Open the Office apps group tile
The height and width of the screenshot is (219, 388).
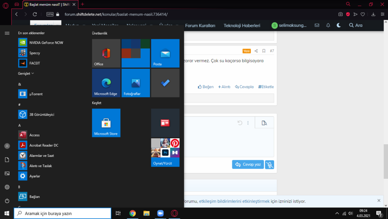136,53
